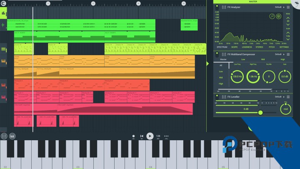This screenshot has height=169, width=300.
Task: Select the Master tab in Multiband Compressor
Action: [x=223, y=60]
